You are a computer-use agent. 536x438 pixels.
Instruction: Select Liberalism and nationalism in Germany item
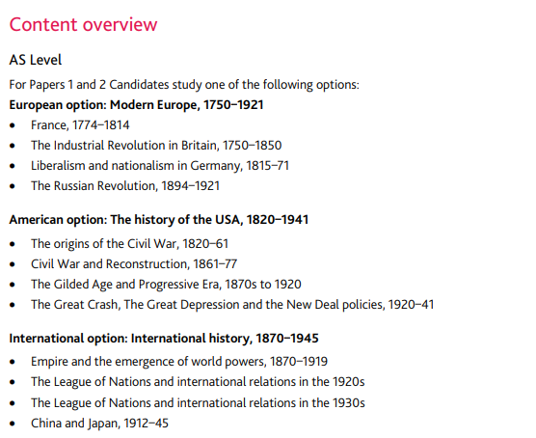coord(160,166)
